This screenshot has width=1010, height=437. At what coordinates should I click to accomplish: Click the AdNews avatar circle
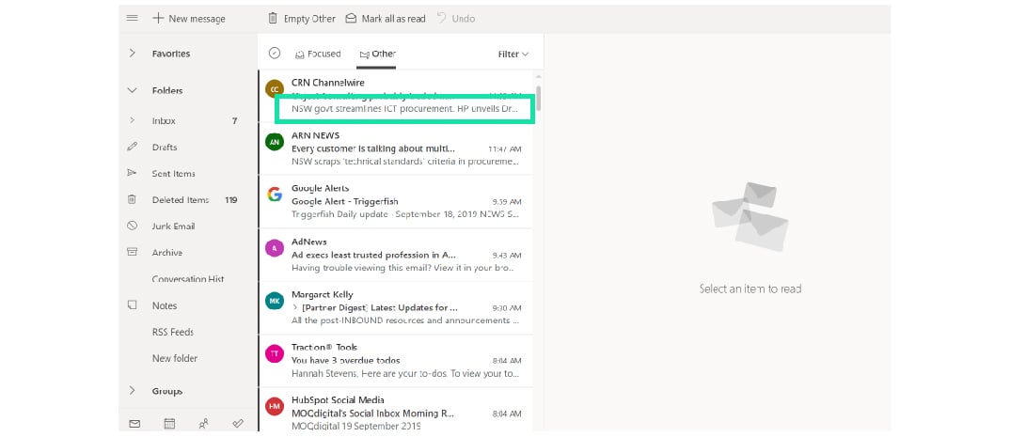coord(275,248)
